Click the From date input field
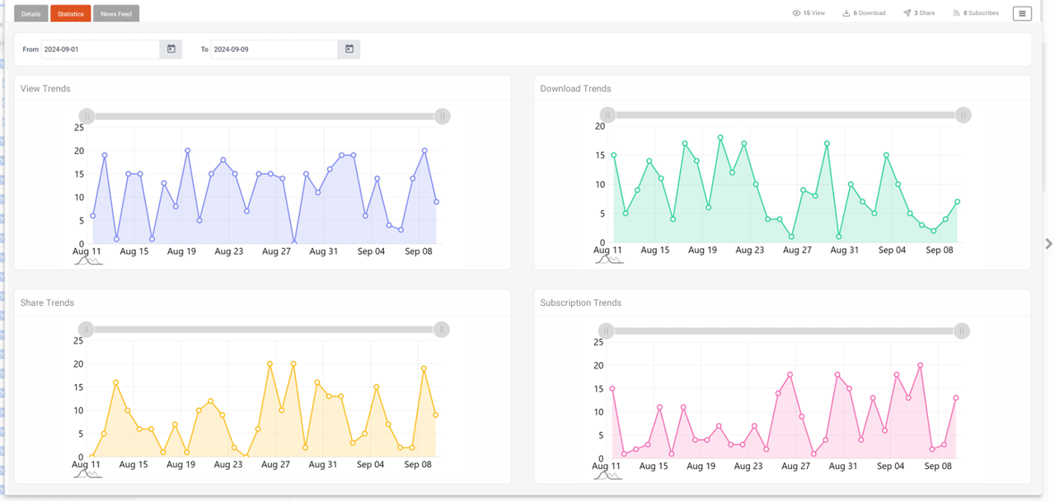 click(x=100, y=49)
